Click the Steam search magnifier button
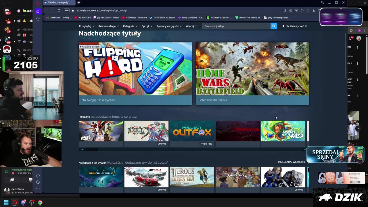Viewport: 368px width, 207px height. [274, 26]
